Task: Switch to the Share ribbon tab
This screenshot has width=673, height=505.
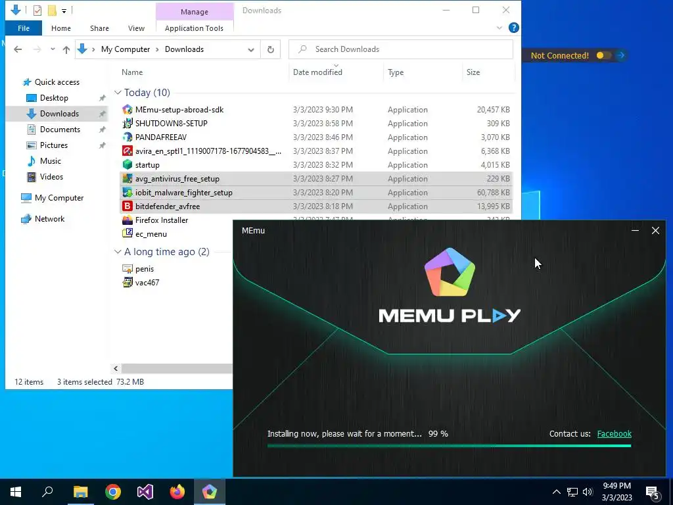Action: coord(99,28)
